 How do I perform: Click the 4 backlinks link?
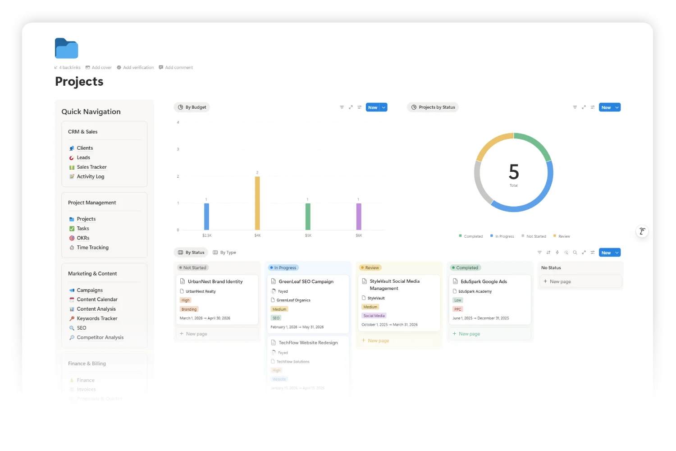tap(68, 68)
